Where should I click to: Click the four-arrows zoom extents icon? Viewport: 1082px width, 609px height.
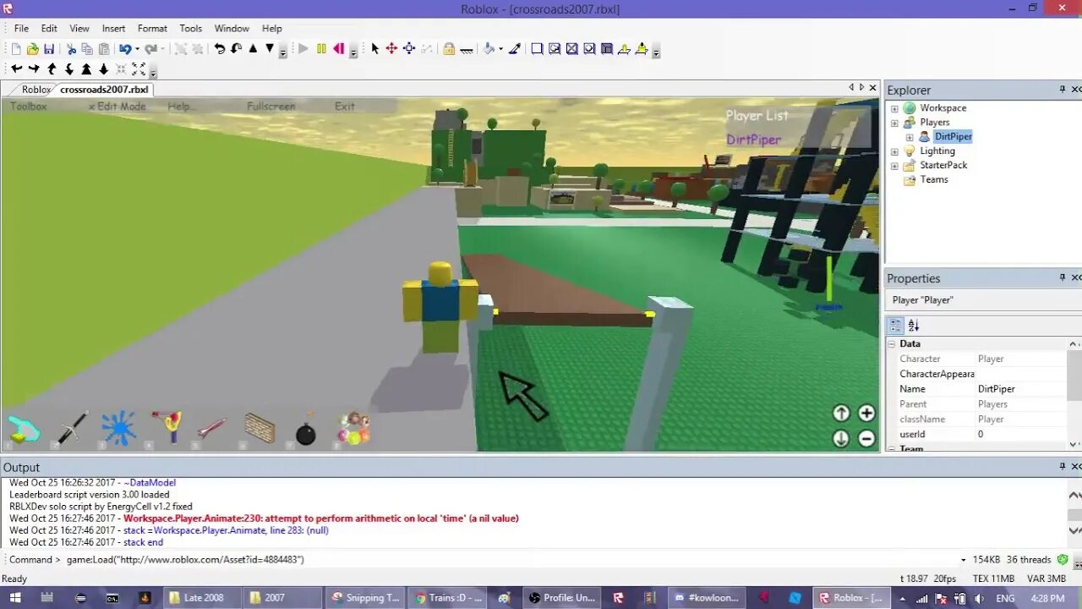click(x=139, y=69)
